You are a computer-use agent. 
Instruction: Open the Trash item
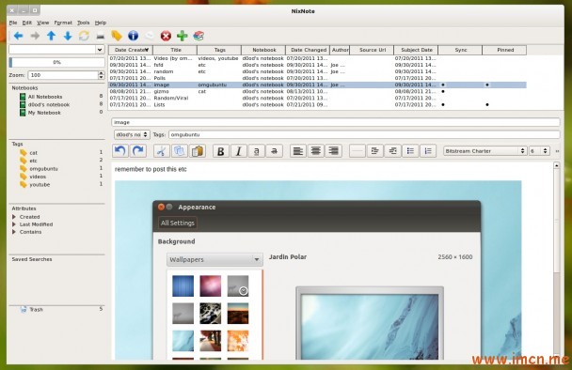point(36,309)
